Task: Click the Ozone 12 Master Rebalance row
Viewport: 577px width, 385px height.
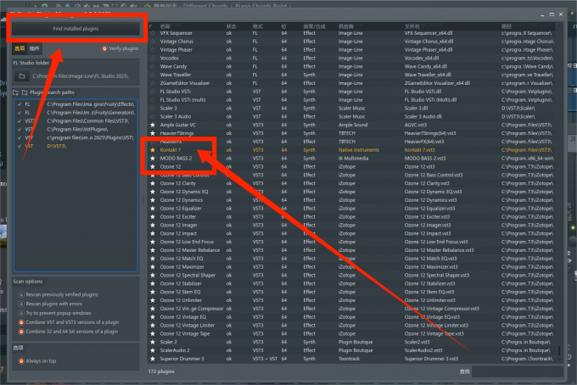Action: point(352,250)
